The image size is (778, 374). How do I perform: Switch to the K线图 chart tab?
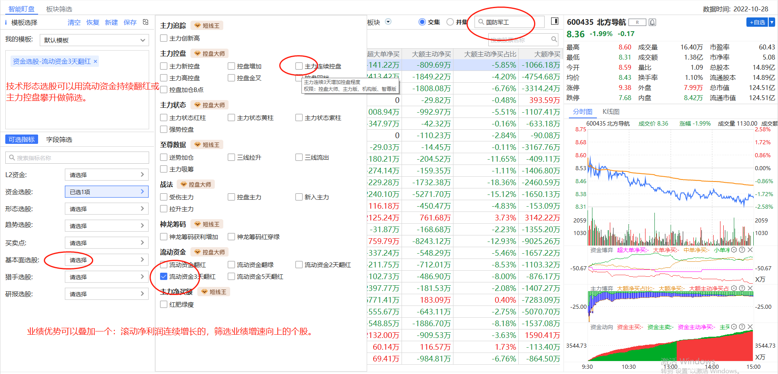click(611, 112)
